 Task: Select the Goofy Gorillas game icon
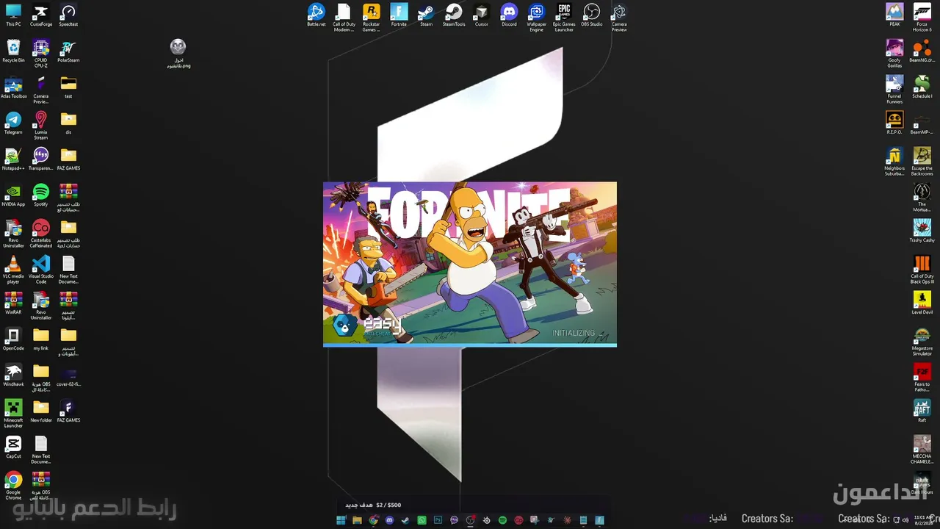tap(894, 54)
